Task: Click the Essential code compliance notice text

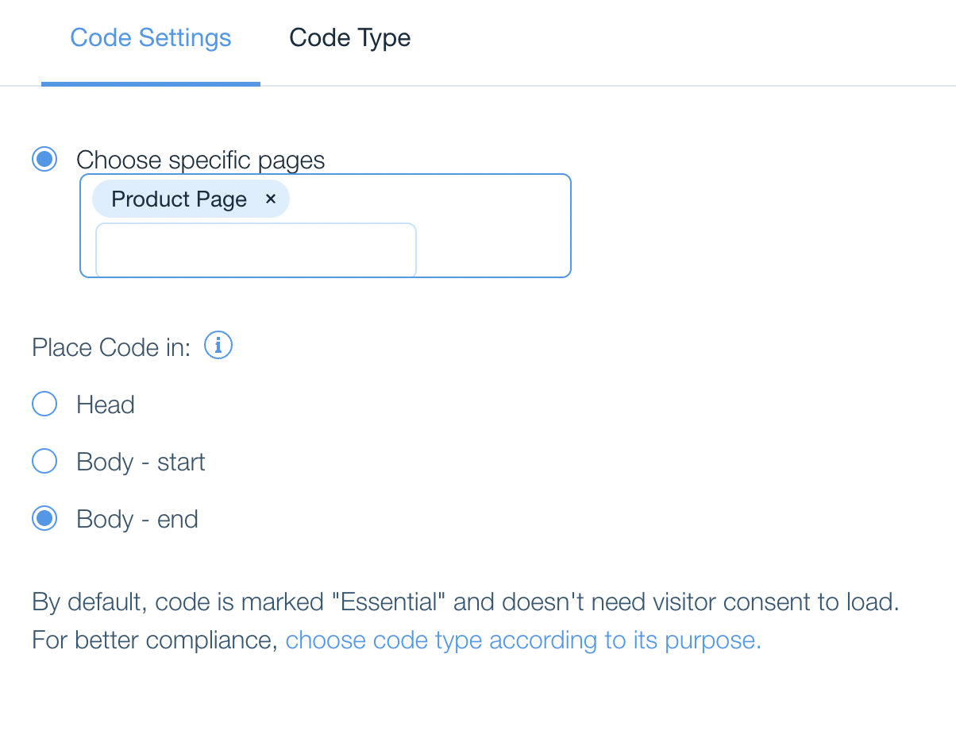Action: tap(465, 602)
